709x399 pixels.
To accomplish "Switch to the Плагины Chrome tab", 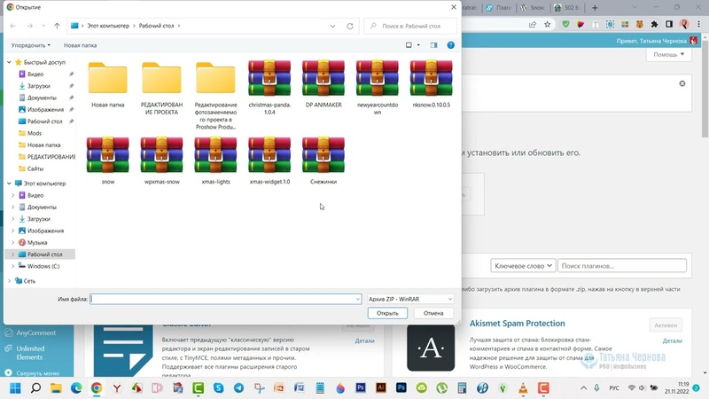I will (499, 8).
